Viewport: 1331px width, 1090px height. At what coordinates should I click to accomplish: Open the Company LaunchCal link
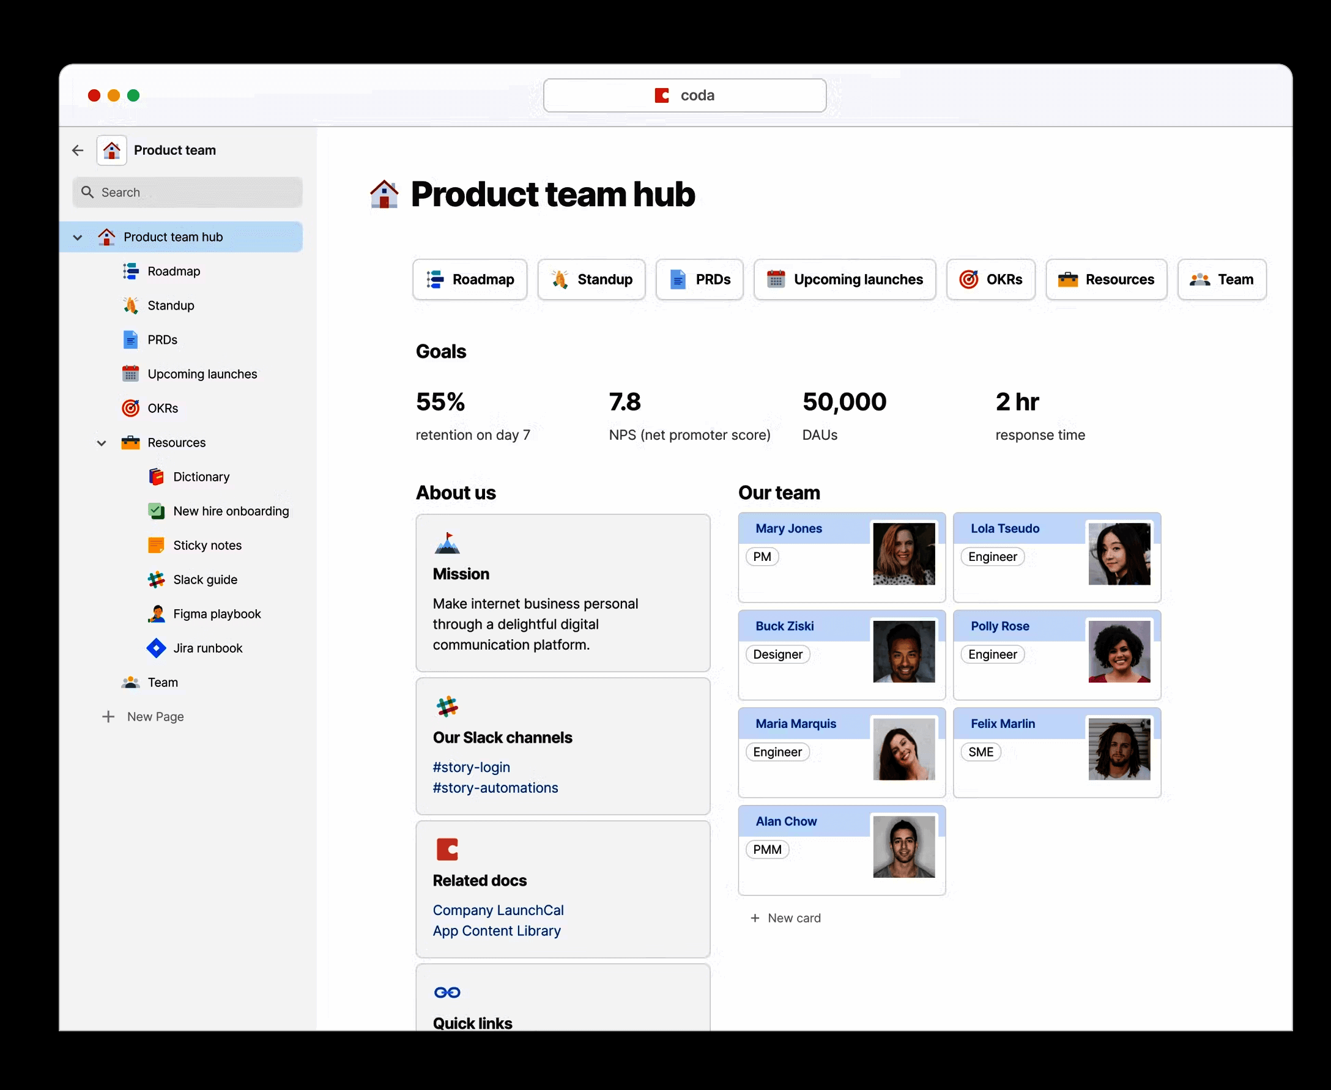pyautogui.click(x=498, y=910)
